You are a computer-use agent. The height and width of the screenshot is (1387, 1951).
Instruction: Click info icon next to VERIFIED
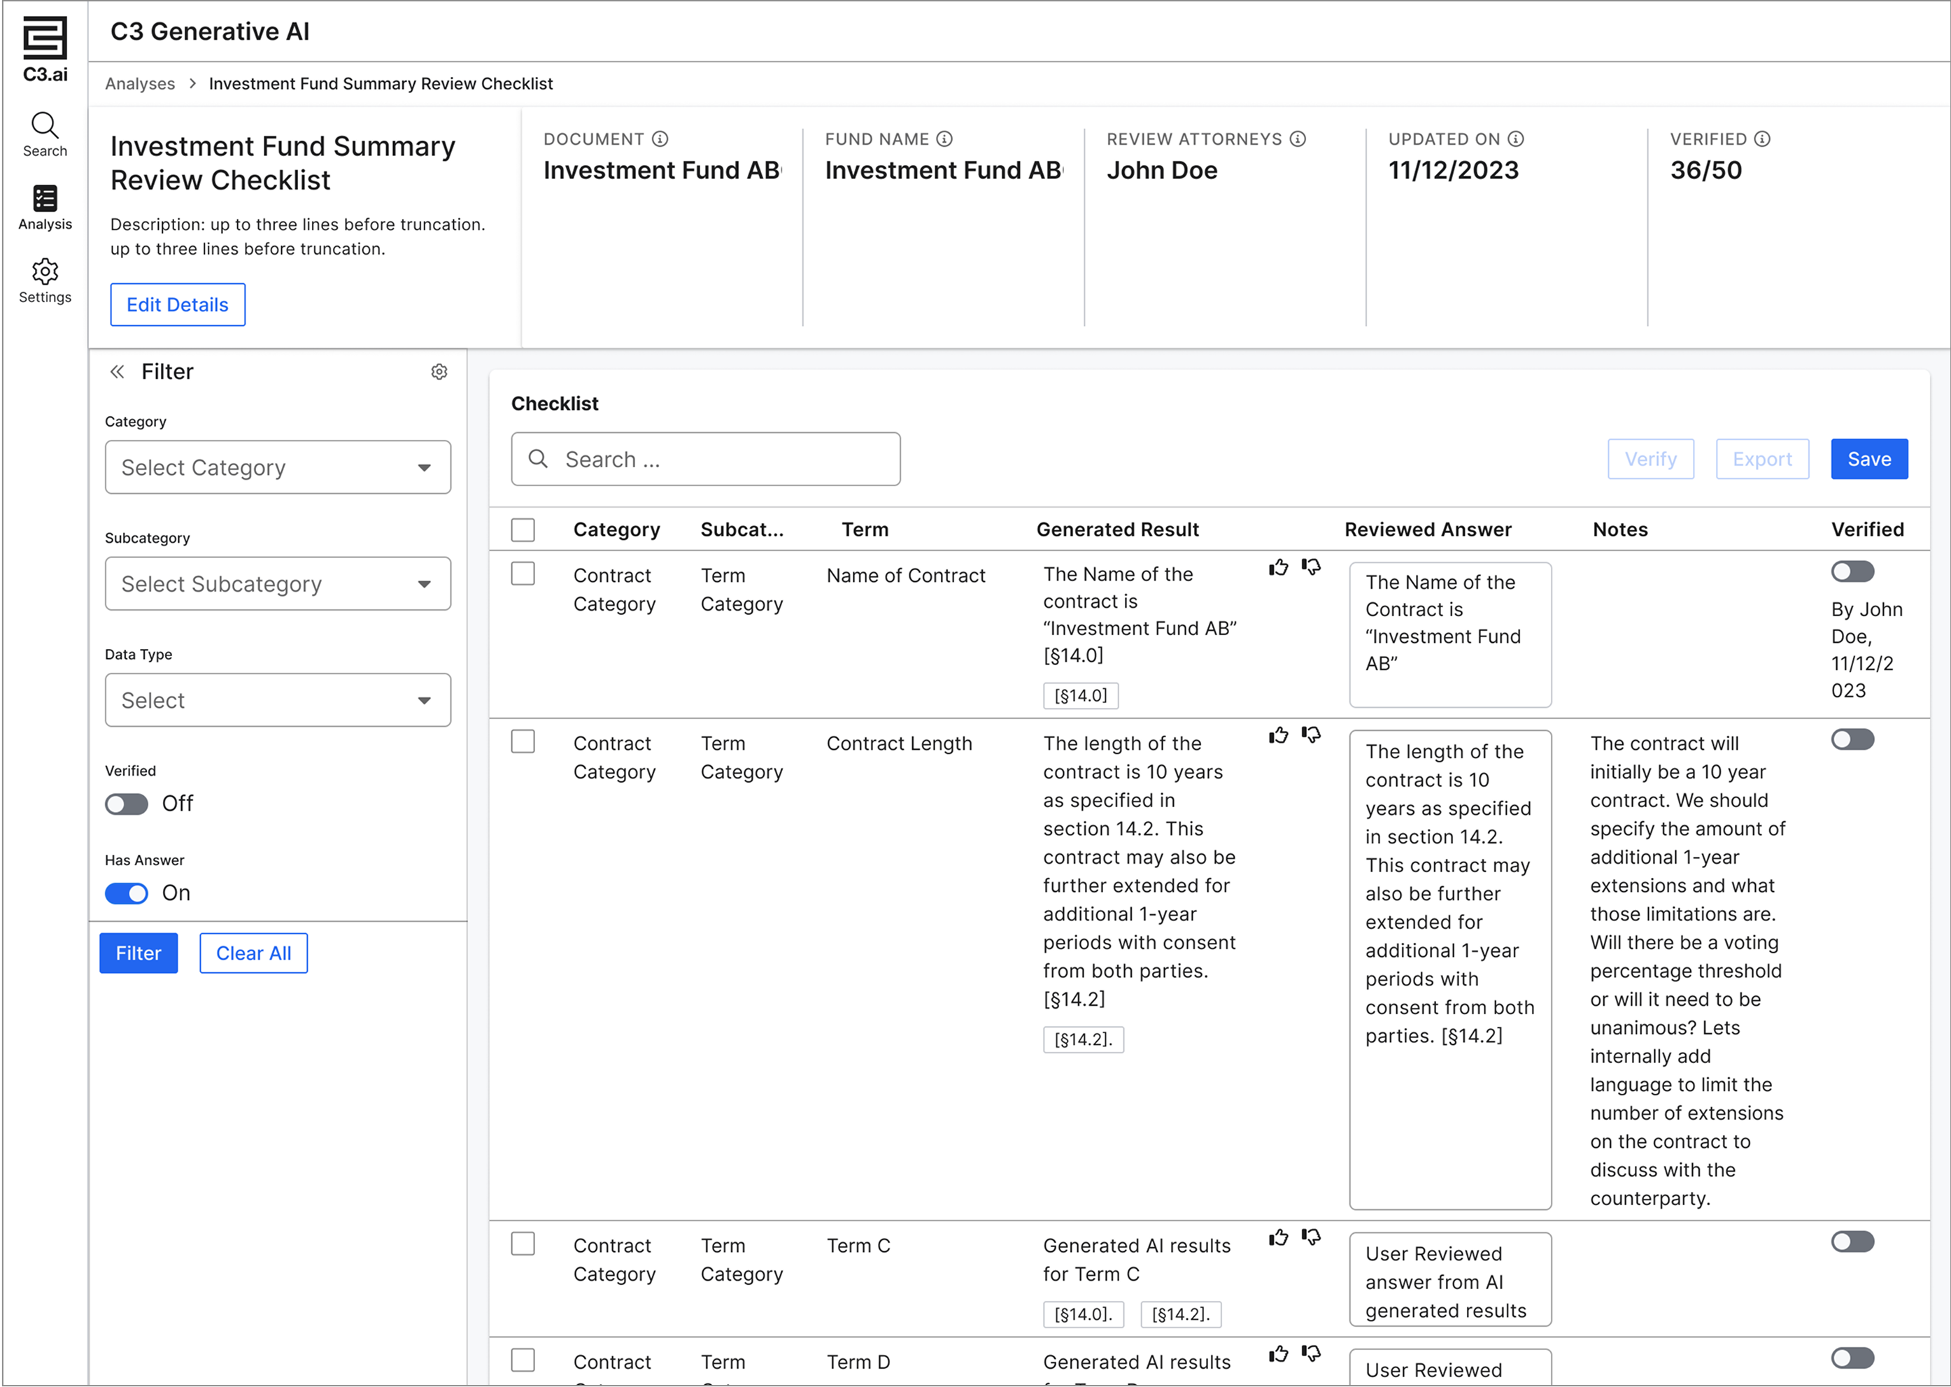coord(1762,139)
